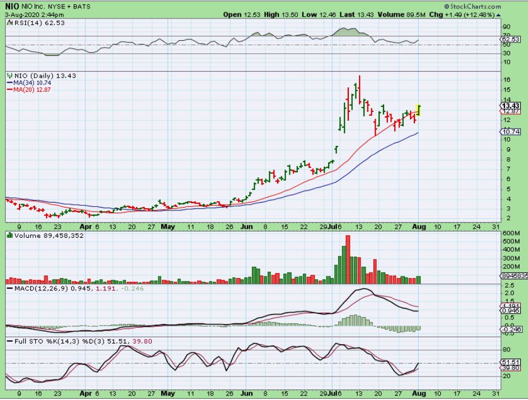
Task: Click the 90 label on RSI axis
Action: [507, 27]
